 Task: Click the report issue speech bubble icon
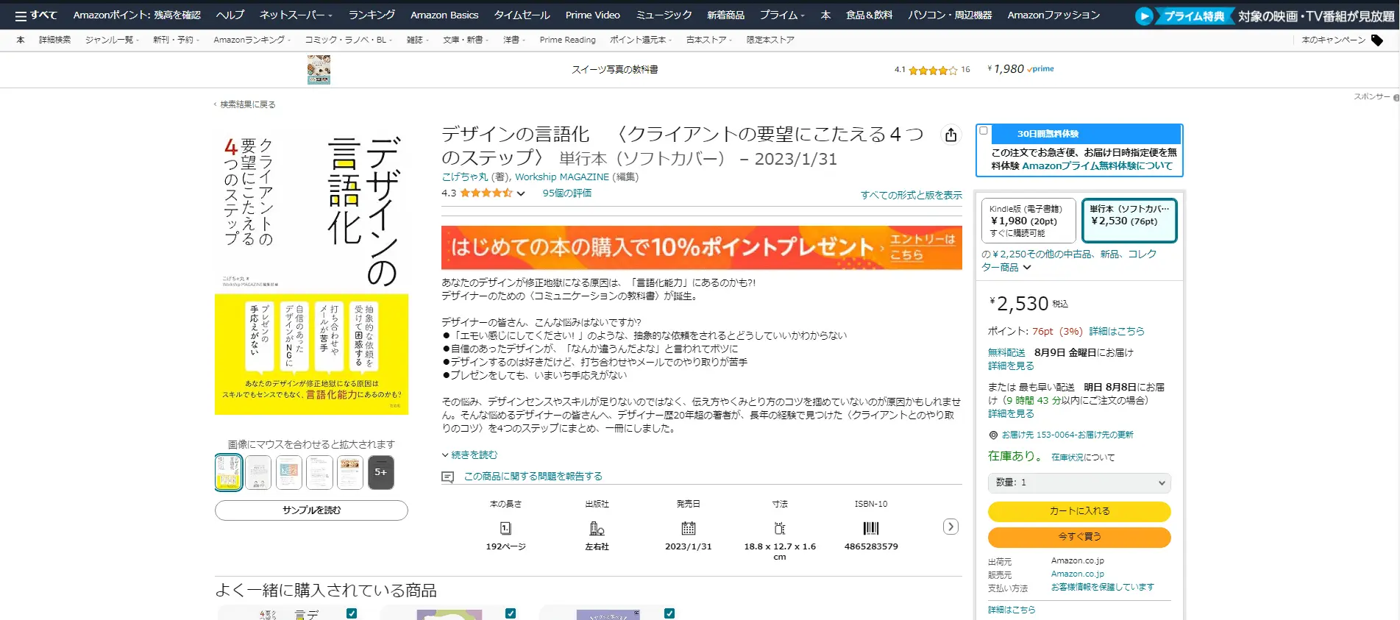coord(447,477)
